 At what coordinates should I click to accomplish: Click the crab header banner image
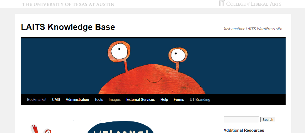153,66
